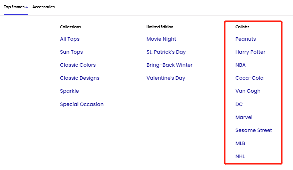This screenshot has width=293, height=170.
Task: Open the Peanuts collab
Action: pos(246,39)
